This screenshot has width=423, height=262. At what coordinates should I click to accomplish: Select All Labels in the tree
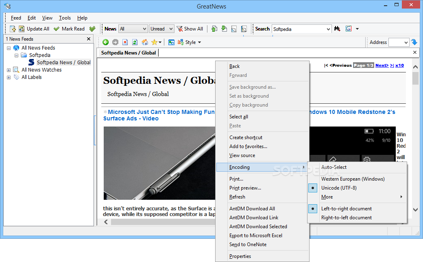click(x=32, y=77)
